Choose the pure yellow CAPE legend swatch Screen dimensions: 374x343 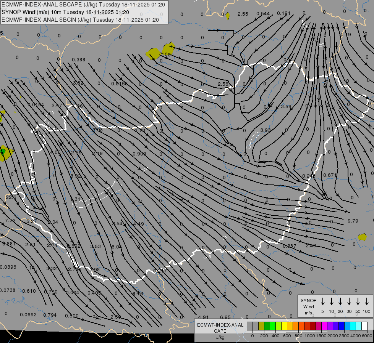point(284,326)
